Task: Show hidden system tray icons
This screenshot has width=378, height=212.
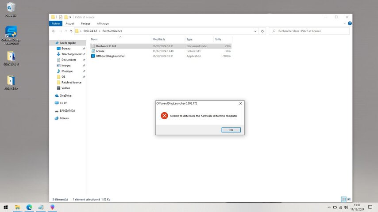Action: [329, 207]
